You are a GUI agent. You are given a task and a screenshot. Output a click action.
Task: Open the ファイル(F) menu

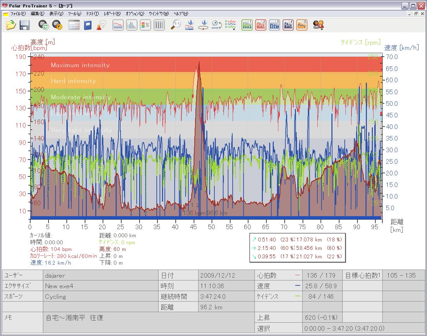[x=18, y=14]
